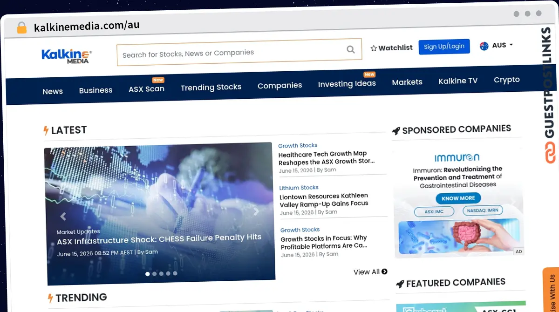The width and height of the screenshot is (559, 312).
Task: Click Market Updates category on featured slide
Action: (78, 231)
